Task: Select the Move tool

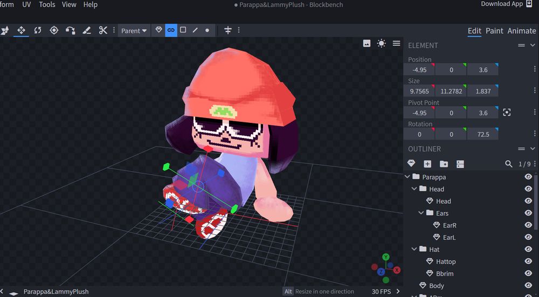Action: pyautogui.click(x=22, y=30)
